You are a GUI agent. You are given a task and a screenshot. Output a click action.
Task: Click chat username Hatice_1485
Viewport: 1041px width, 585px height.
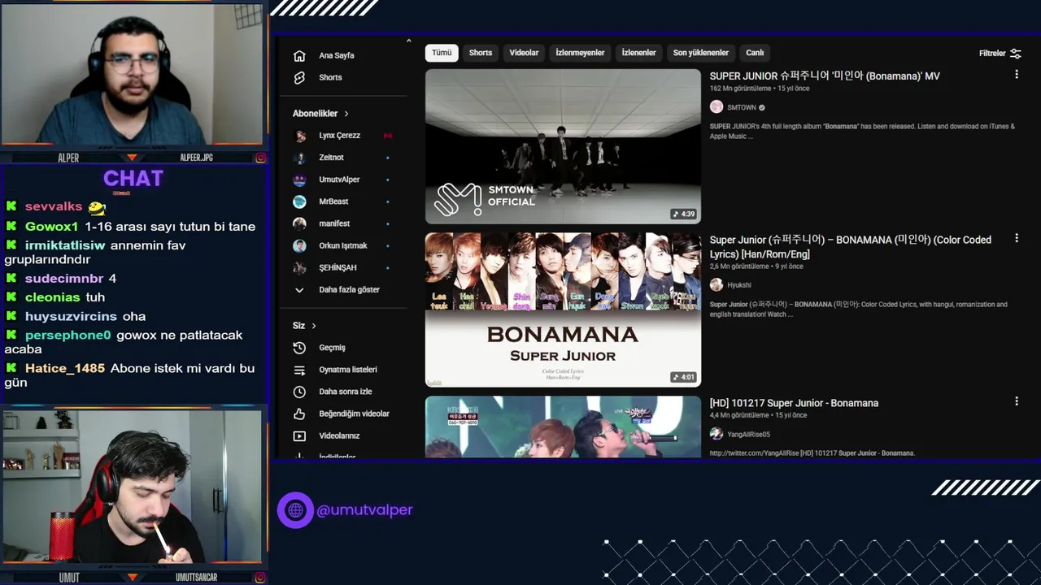[65, 369]
